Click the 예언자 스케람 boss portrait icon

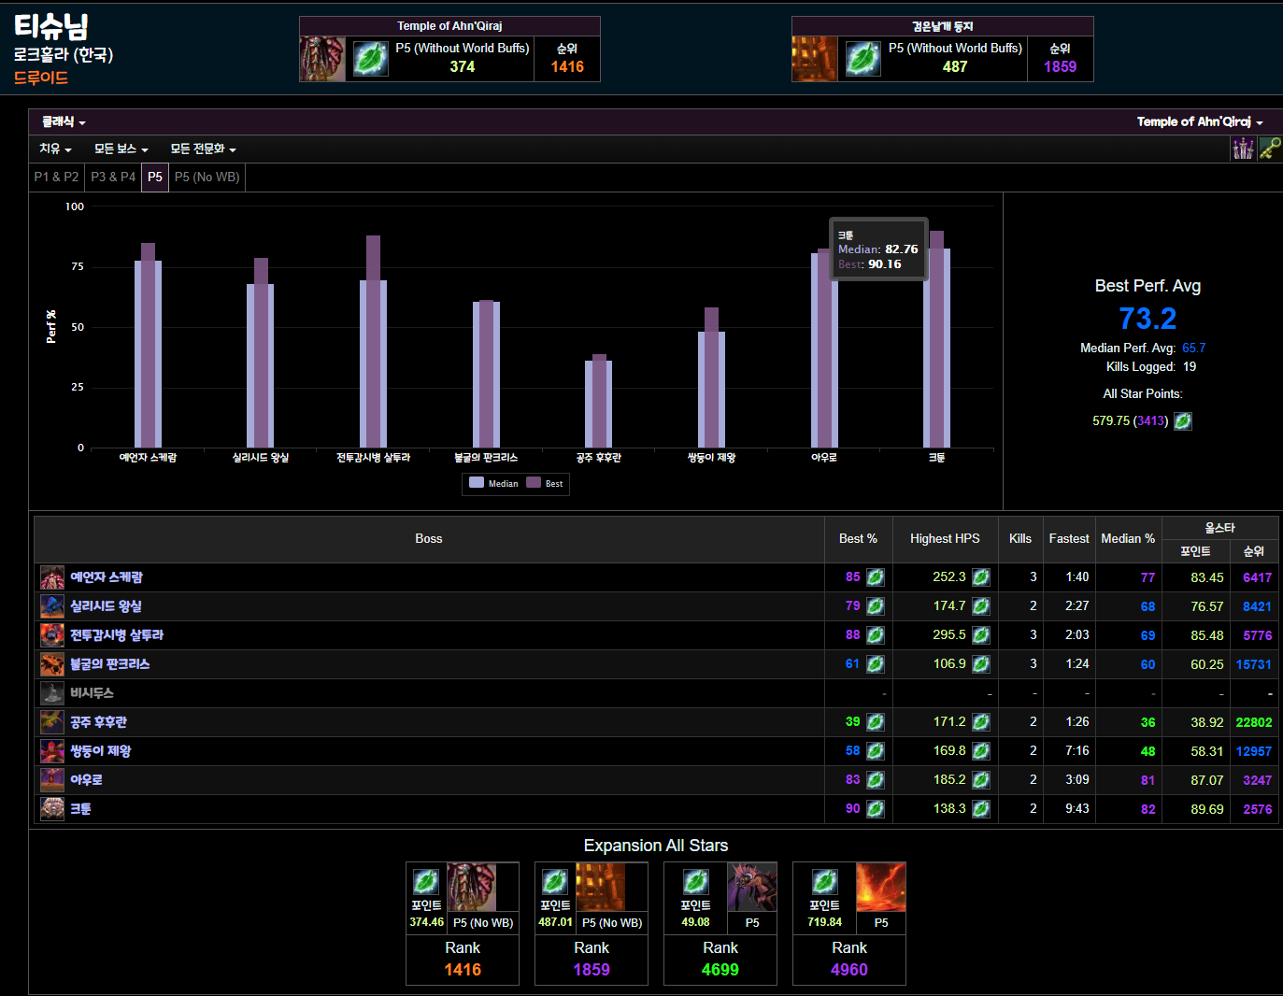point(52,577)
